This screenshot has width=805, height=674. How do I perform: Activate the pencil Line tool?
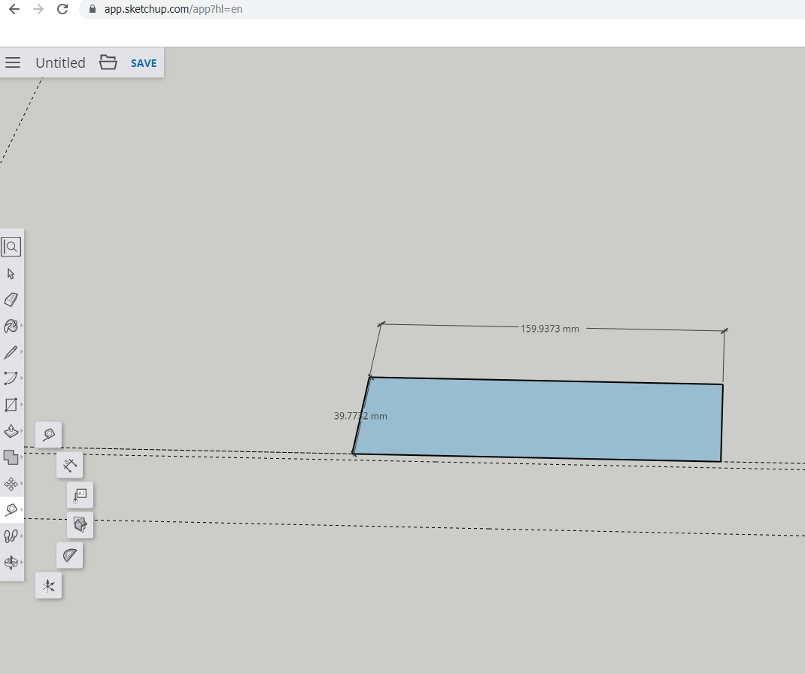point(11,352)
